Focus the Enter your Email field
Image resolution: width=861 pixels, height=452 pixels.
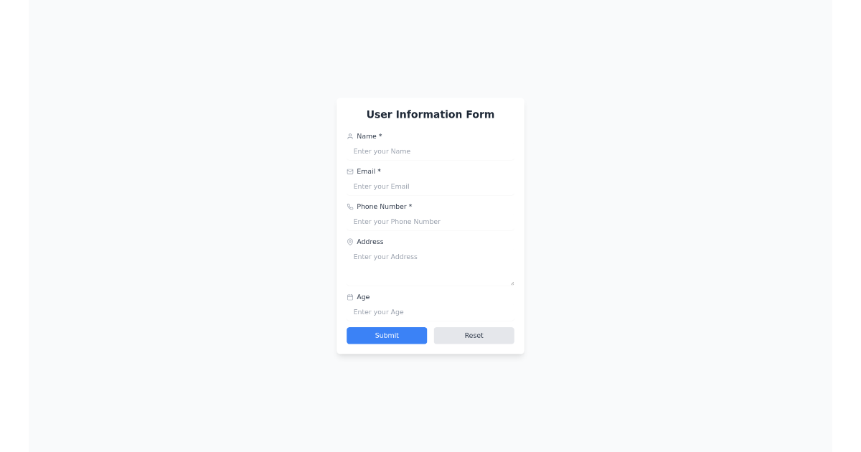pyautogui.click(x=430, y=187)
